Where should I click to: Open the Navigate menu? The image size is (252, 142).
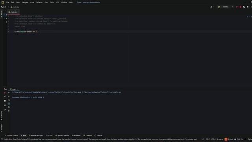point(25,2)
